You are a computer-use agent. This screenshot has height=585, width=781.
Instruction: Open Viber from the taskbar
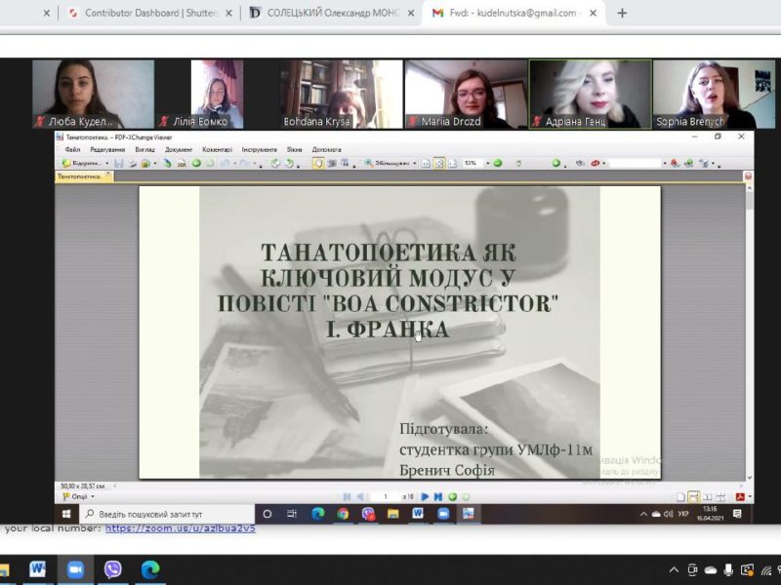click(112, 570)
